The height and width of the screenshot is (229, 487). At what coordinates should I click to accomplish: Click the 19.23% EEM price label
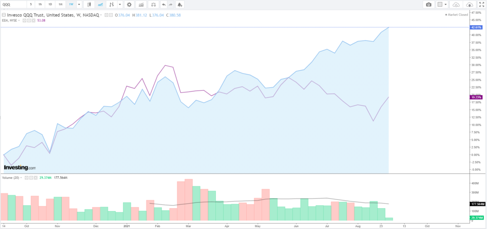coord(477,97)
